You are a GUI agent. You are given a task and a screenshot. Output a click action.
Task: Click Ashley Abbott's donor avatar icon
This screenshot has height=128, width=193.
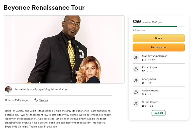point(136,92)
